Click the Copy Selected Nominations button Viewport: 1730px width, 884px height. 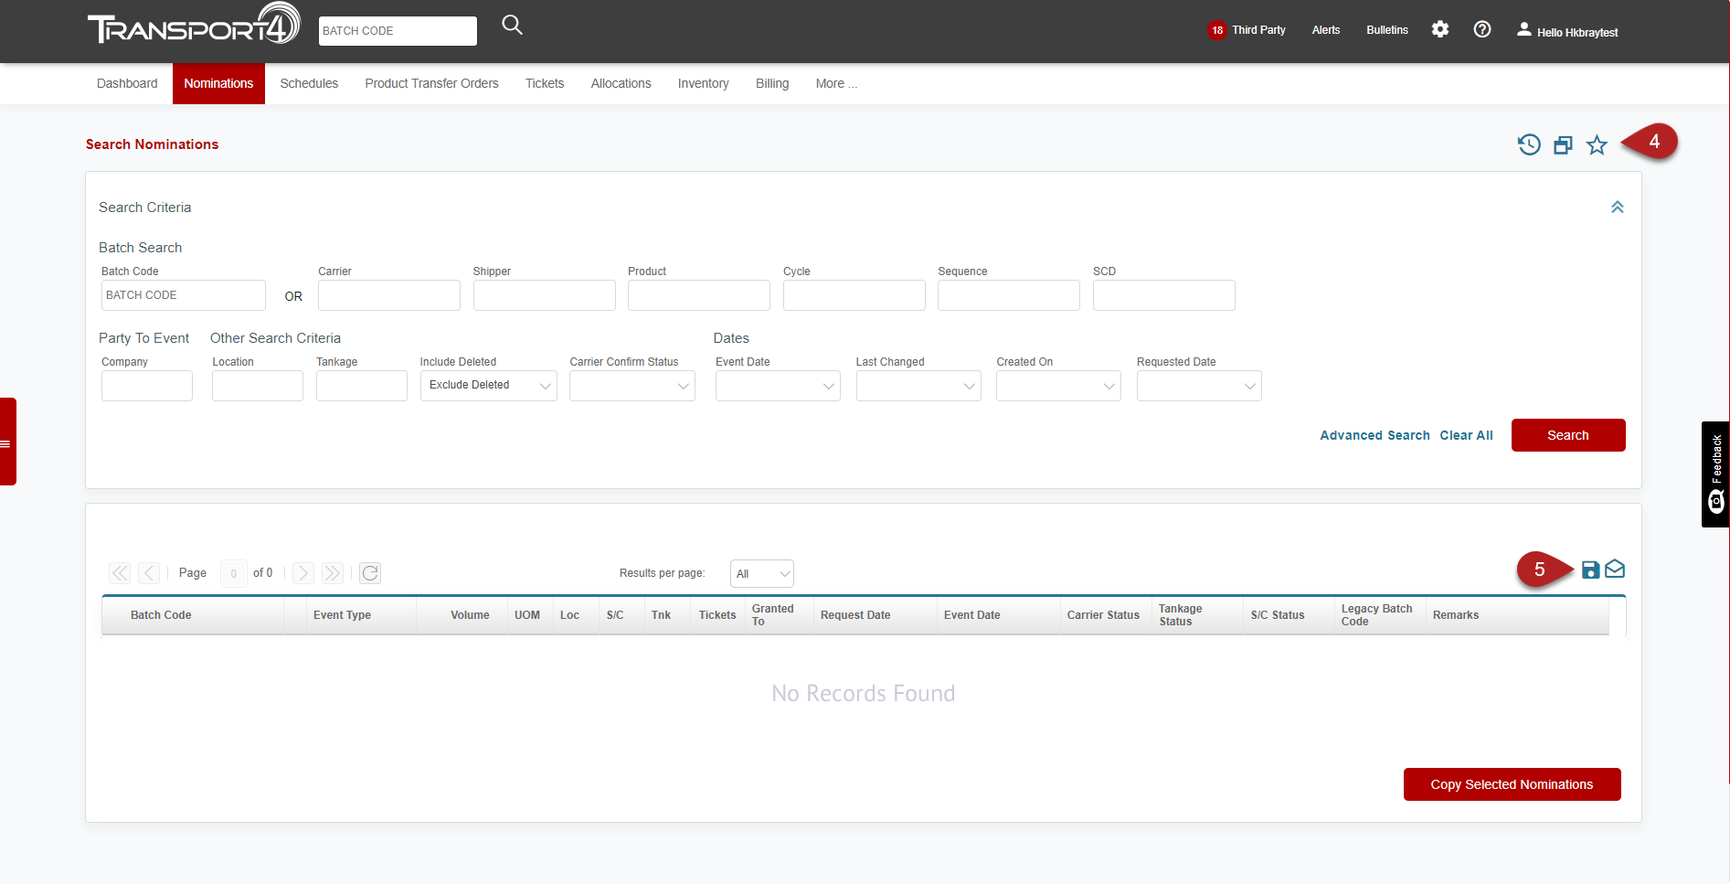tap(1512, 784)
